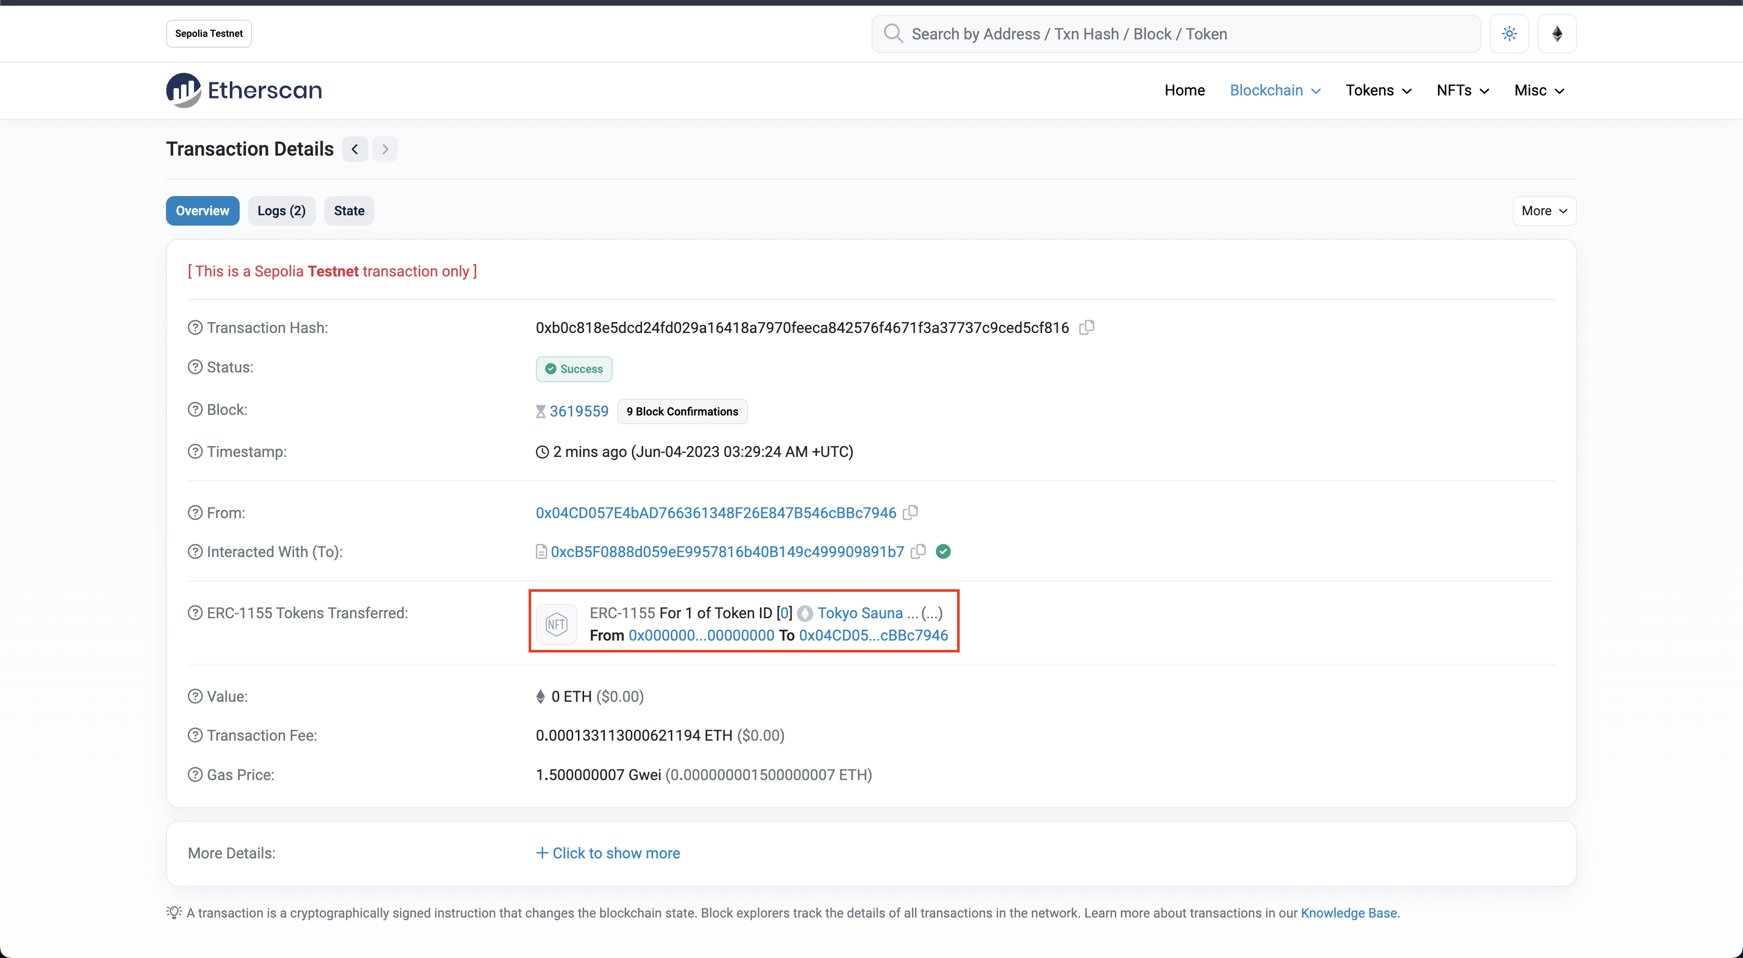Click the ETH diamond icon in Value row
The image size is (1743, 958).
point(541,697)
